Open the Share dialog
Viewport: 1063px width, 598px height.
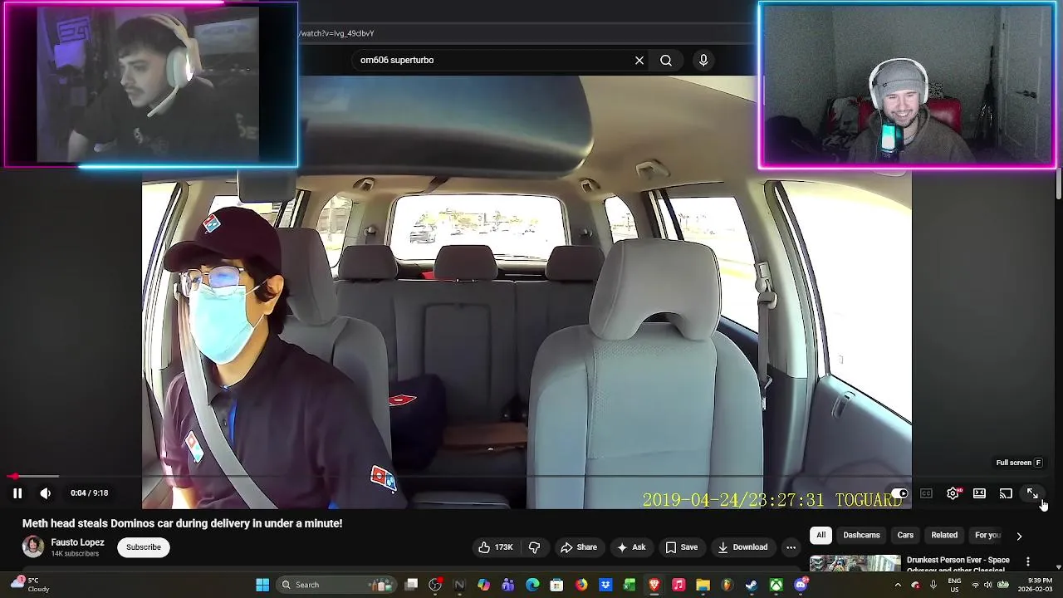pyautogui.click(x=579, y=547)
